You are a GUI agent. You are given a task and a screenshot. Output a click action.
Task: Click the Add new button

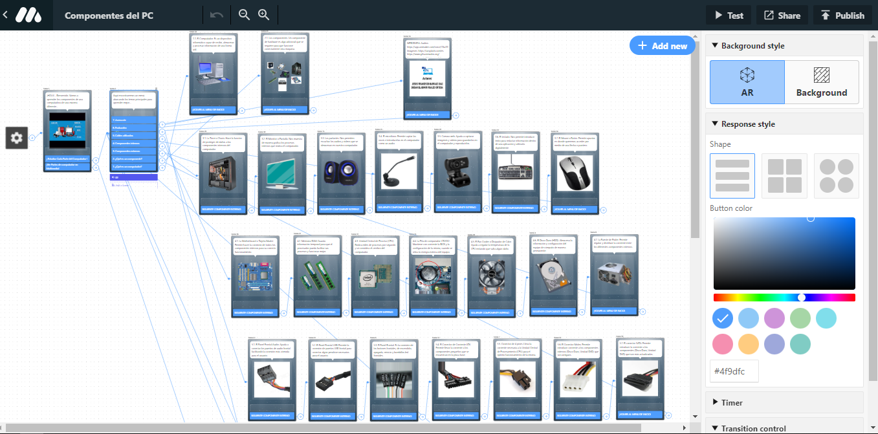[662, 46]
